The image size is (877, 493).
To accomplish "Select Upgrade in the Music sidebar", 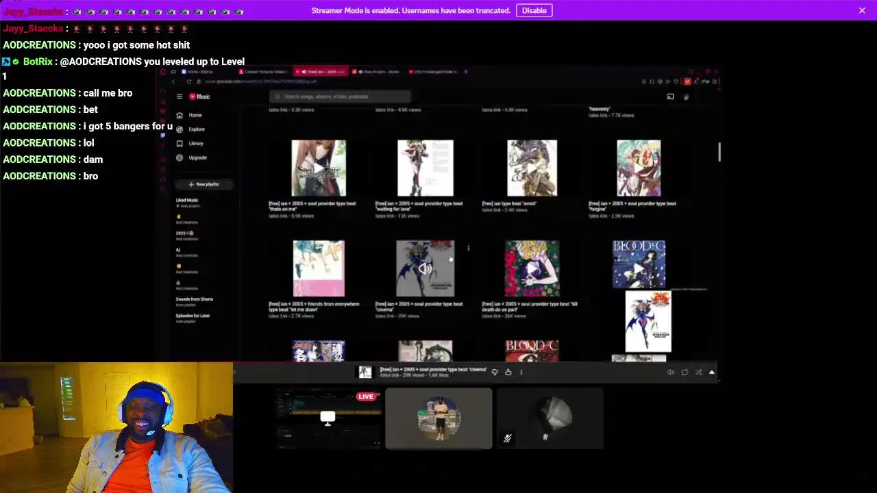I will click(192, 157).
